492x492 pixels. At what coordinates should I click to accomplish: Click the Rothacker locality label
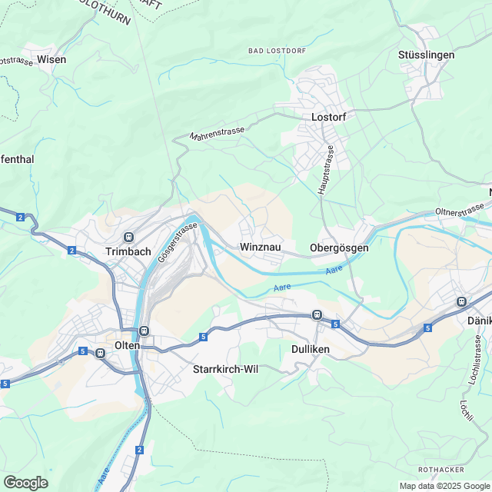click(x=441, y=470)
